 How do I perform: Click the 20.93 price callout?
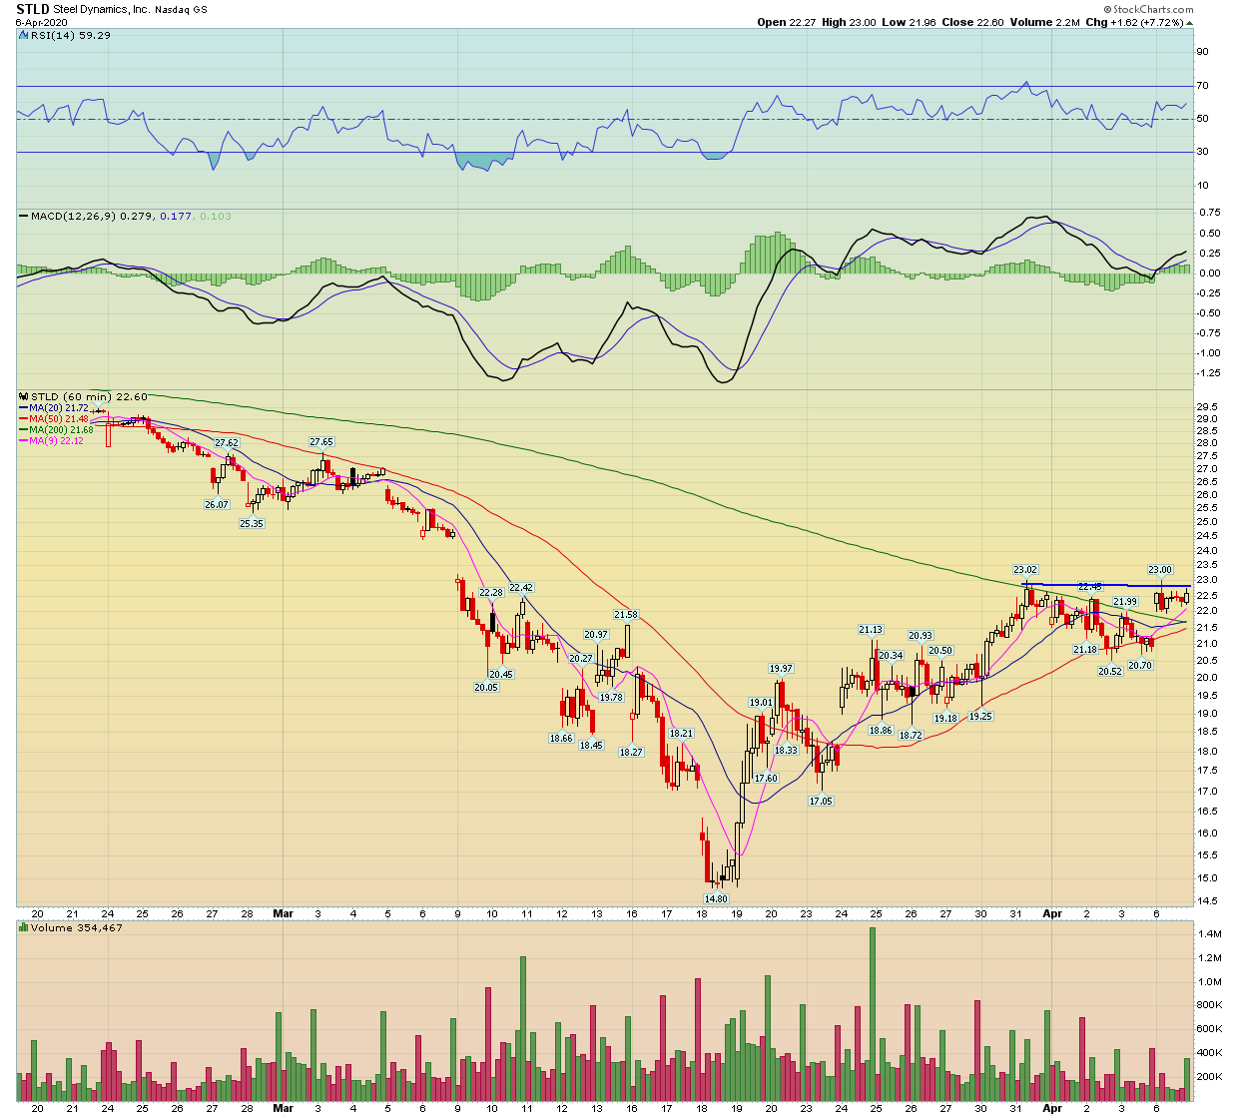click(921, 636)
